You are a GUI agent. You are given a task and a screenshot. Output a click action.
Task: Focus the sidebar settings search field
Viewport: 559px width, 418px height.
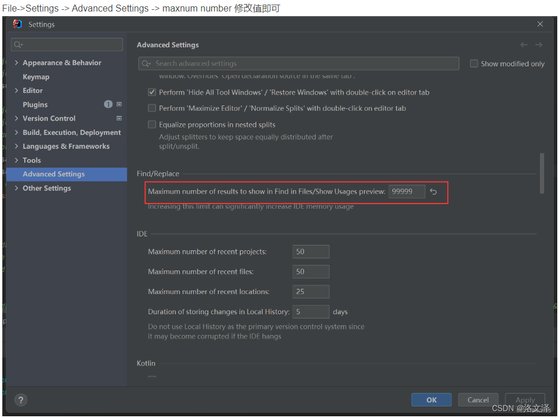click(x=67, y=44)
